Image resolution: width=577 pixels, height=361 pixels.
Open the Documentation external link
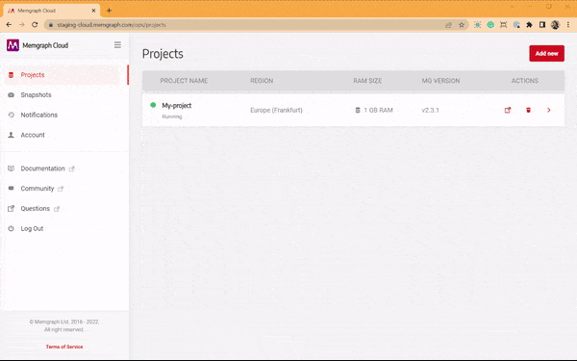(42, 168)
